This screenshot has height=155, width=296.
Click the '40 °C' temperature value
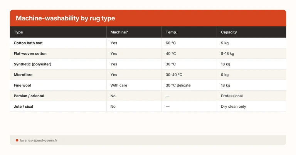[x=171, y=53]
